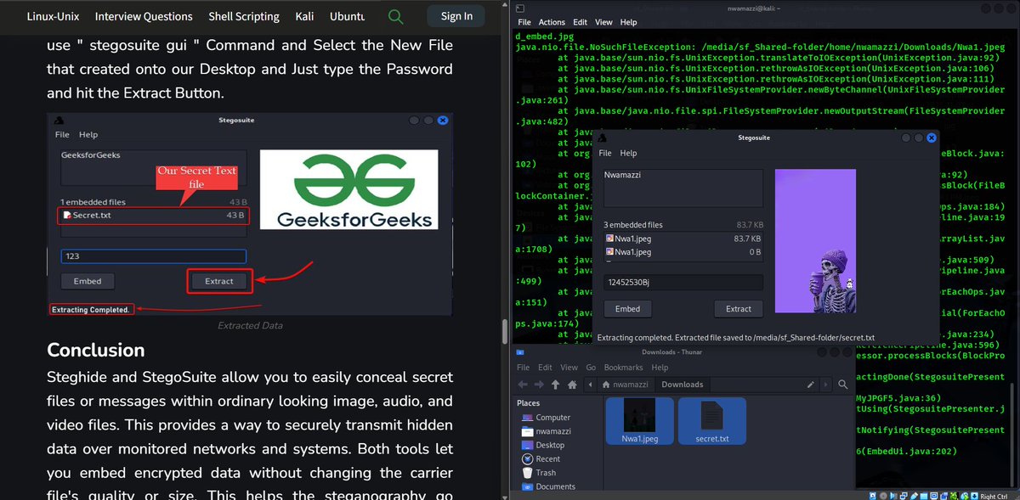Open the Stegosuite Help menu
Screen dimensions: 1020x500
click(x=628, y=154)
